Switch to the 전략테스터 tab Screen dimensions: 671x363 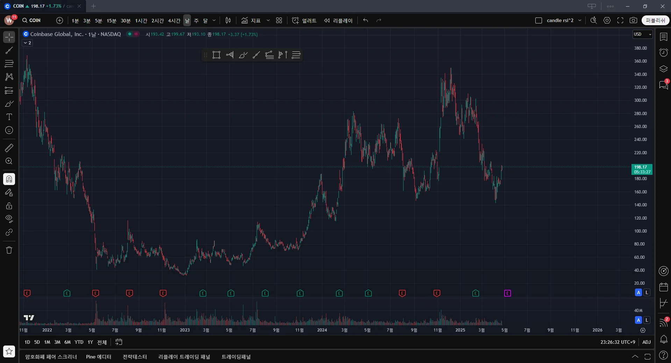135,357
